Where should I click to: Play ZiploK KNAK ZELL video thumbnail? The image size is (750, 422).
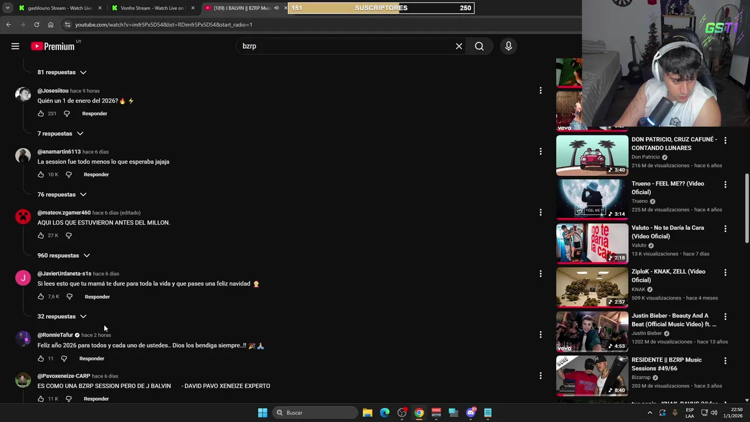(x=592, y=288)
